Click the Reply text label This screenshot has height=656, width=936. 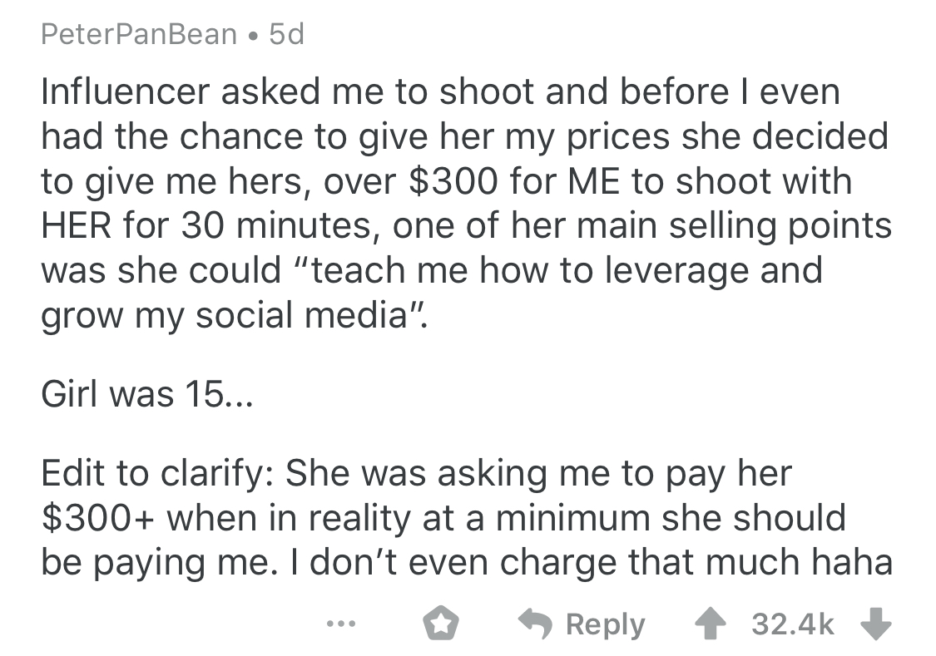pos(605,624)
